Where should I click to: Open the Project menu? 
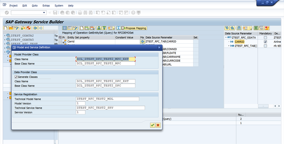coord(13,6)
